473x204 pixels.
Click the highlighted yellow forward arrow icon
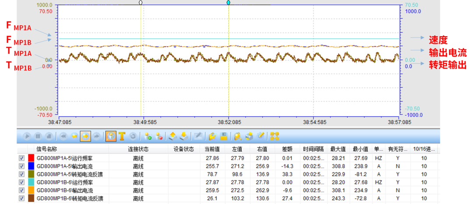point(85,136)
